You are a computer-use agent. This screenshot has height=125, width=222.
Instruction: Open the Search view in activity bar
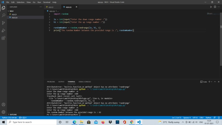click(3, 15)
